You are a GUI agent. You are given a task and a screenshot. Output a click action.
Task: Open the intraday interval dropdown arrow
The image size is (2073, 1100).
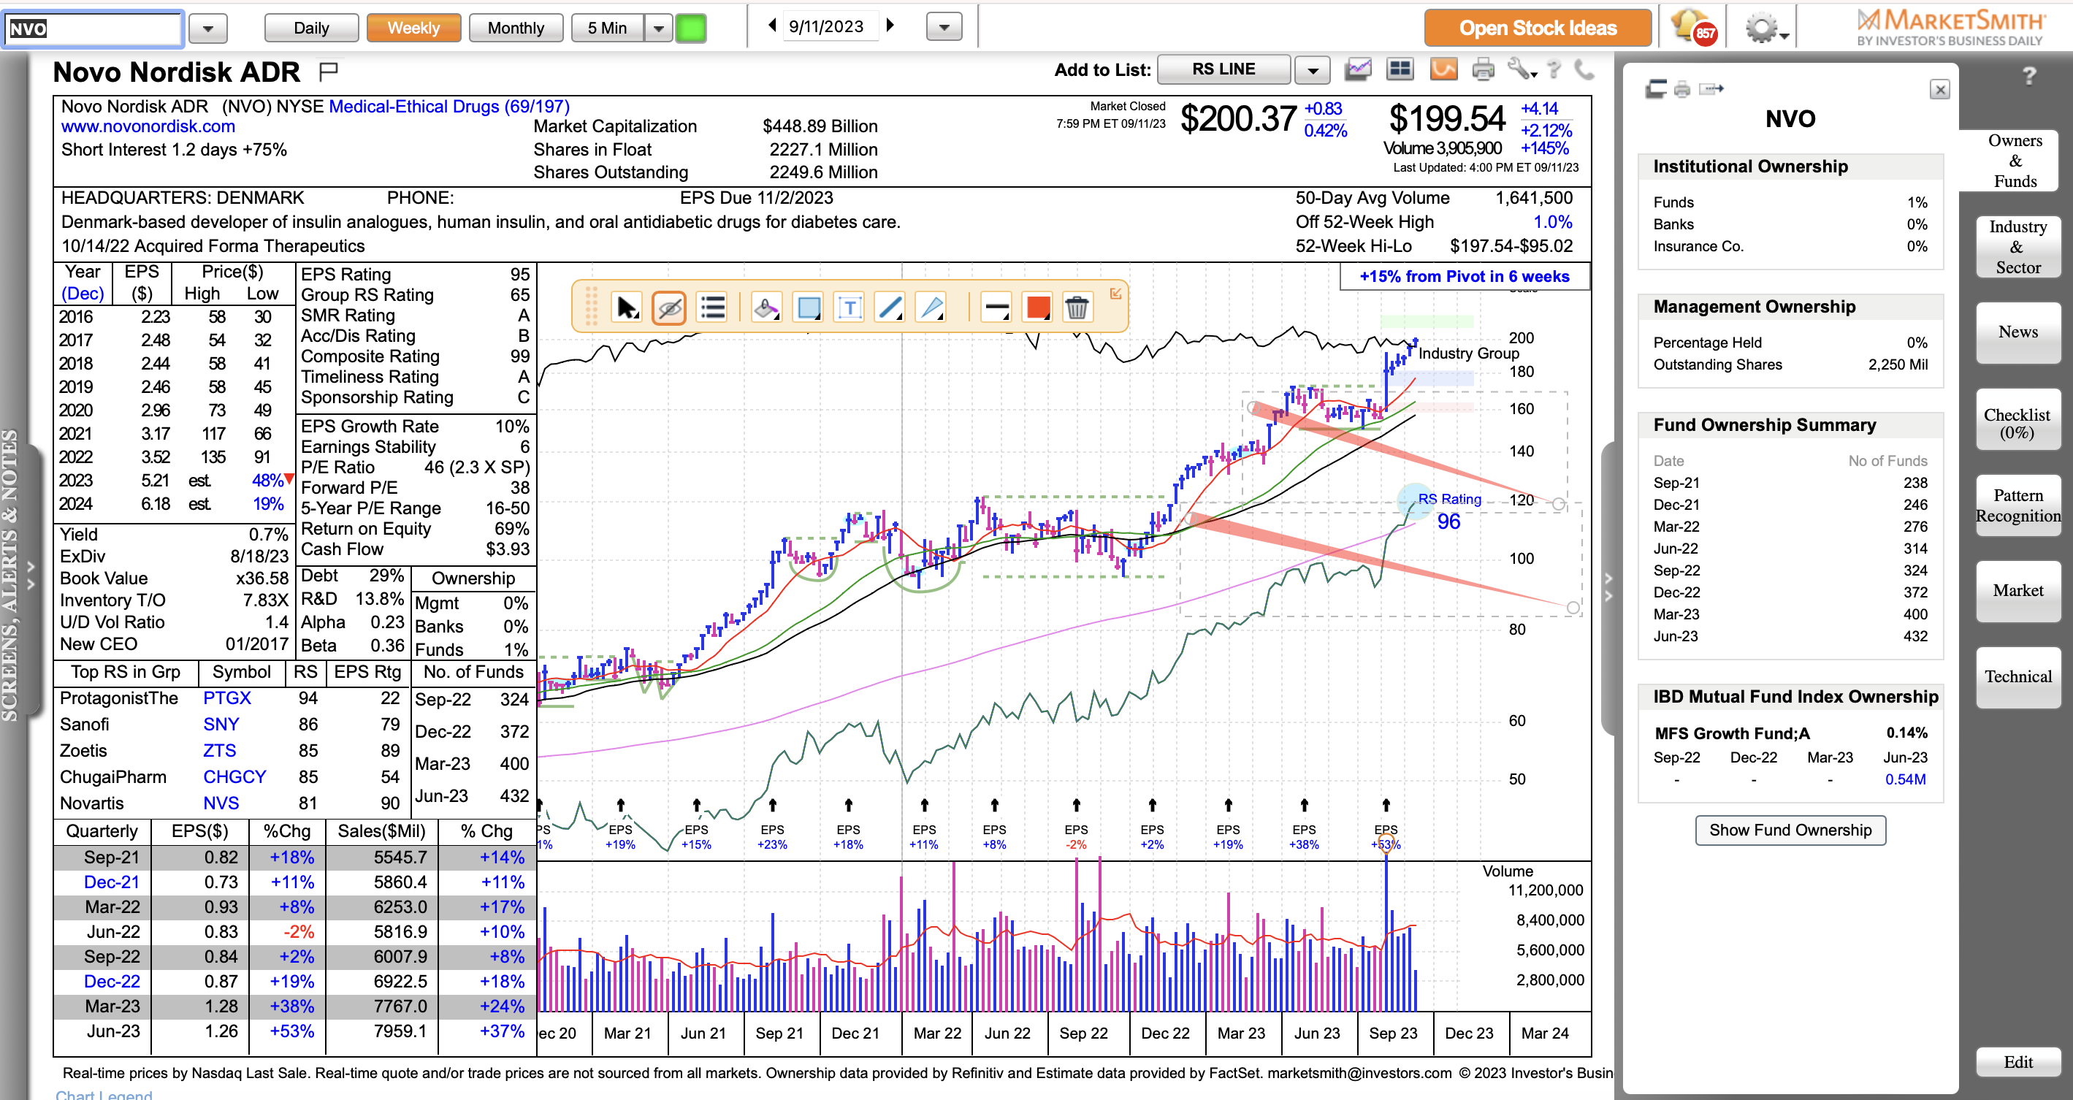click(x=658, y=28)
